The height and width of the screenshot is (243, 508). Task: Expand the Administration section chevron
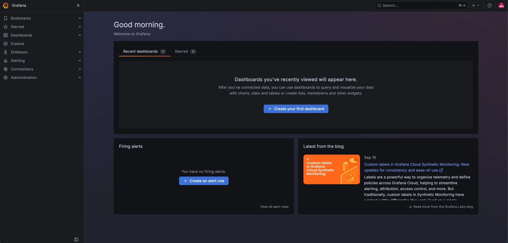80,77
